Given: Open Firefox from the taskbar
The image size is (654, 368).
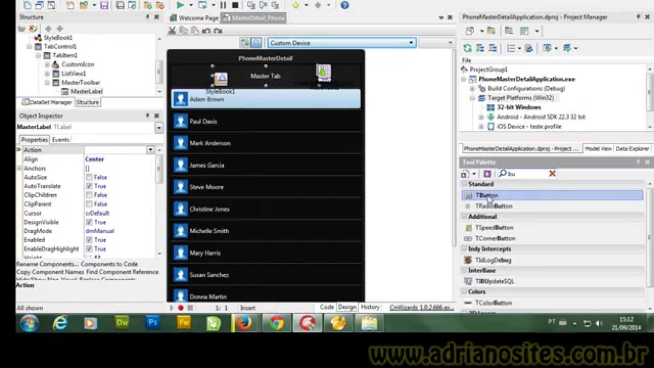Looking at the screenshot, I should point(244,323).
